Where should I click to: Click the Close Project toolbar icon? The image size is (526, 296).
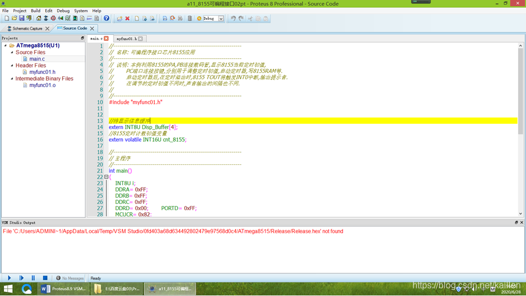[29, 19]
